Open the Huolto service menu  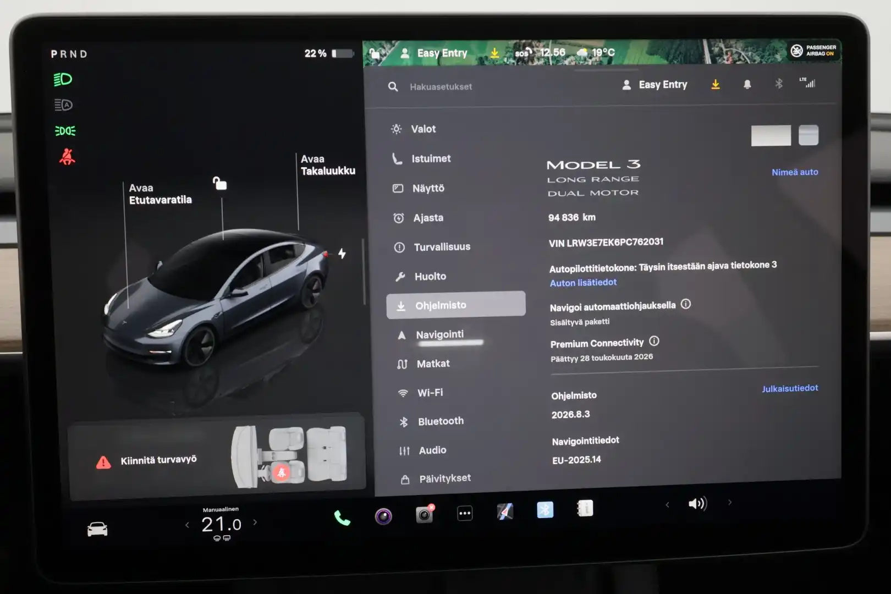[x=421, y=276]
